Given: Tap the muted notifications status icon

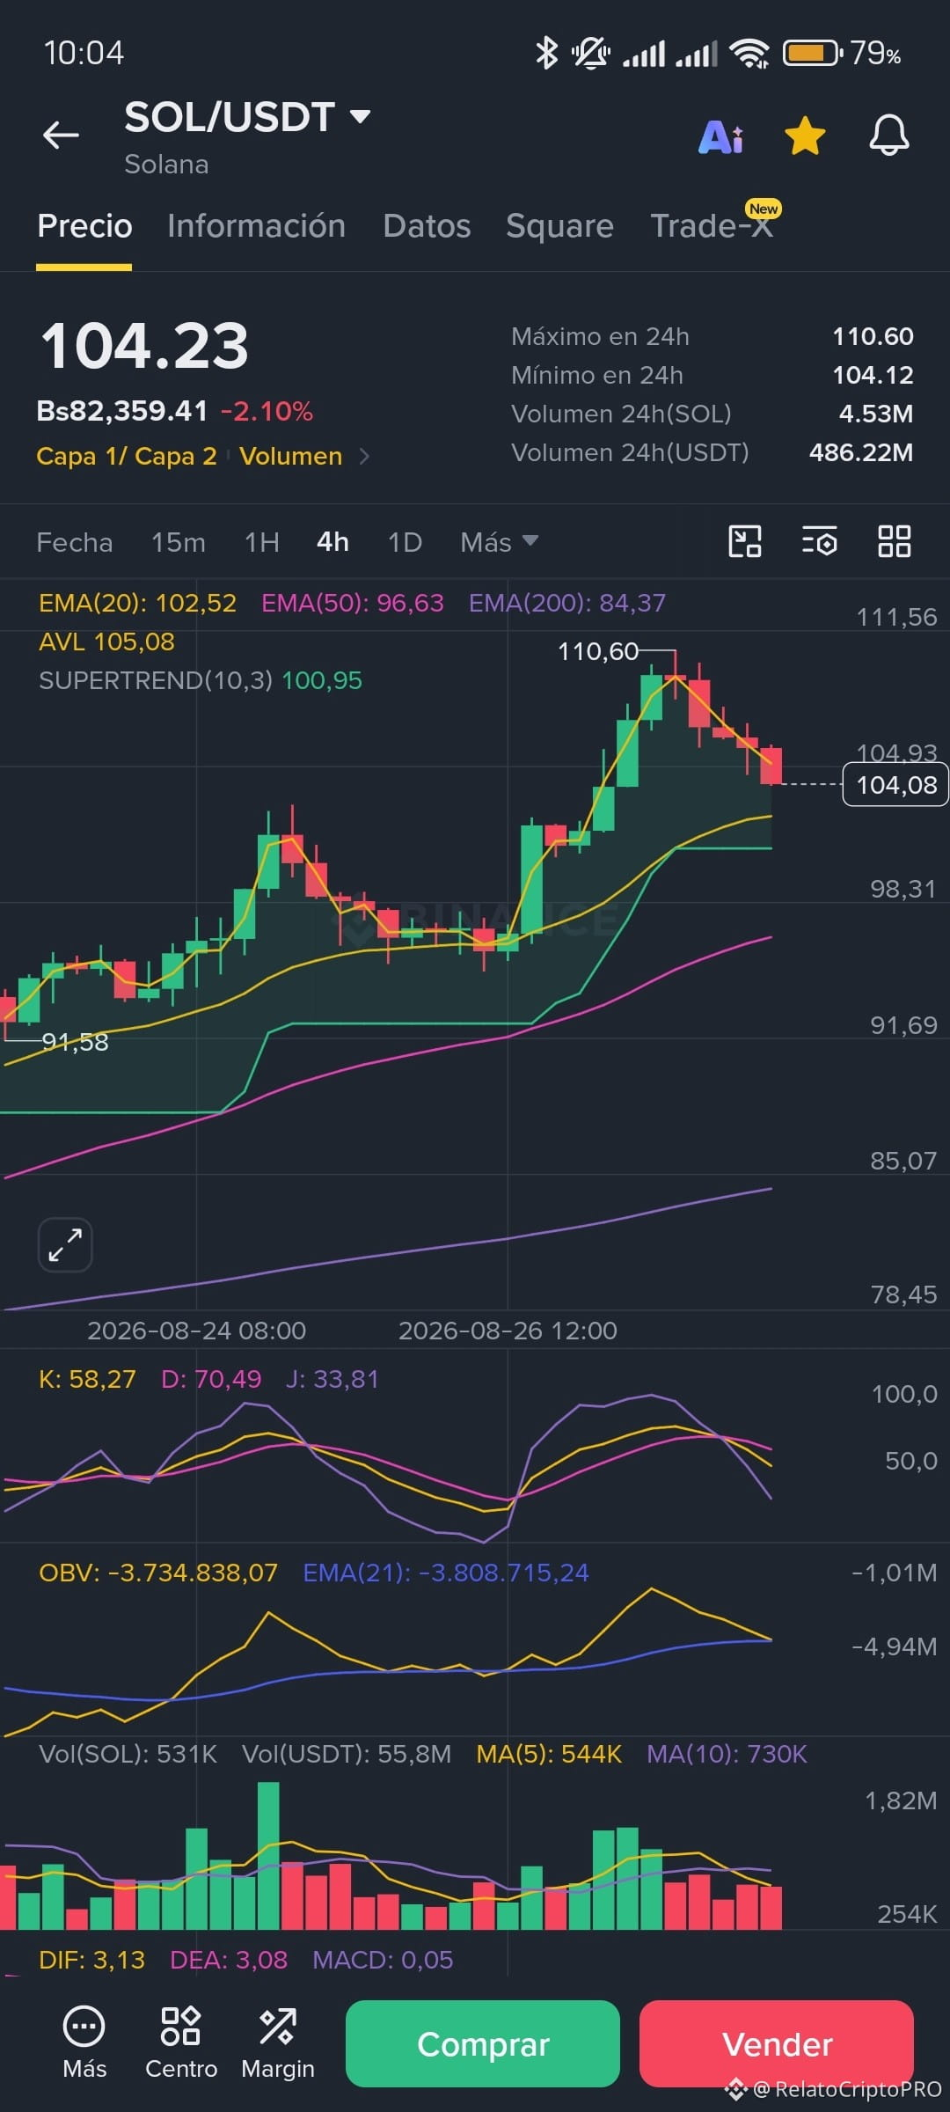Looking at the screenshot, I should click(591, 53).
